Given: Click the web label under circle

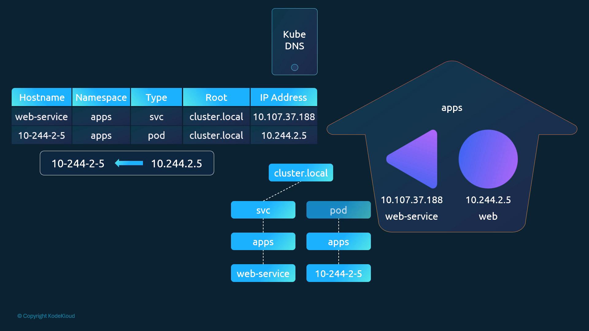Looking at the screenshot, I should (488, 216).
